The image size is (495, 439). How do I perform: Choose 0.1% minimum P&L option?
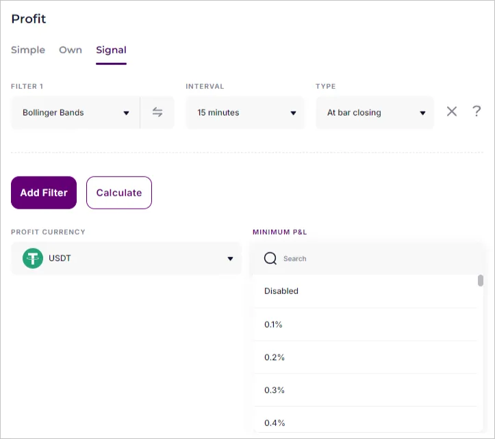[273, 324]
